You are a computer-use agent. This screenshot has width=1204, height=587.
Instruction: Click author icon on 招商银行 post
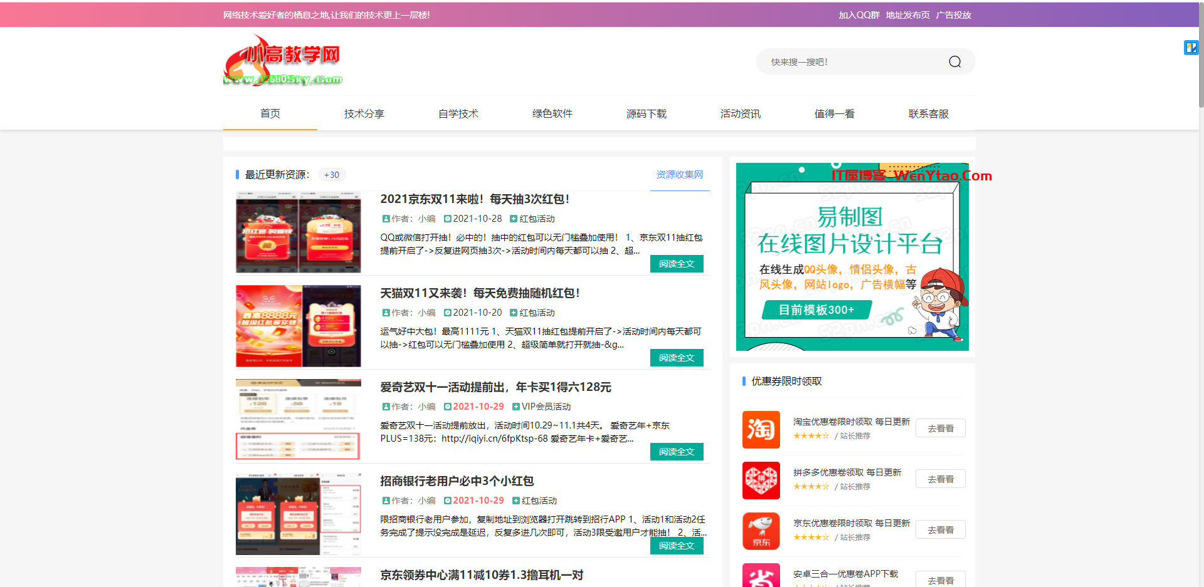[x=386, y=501]
